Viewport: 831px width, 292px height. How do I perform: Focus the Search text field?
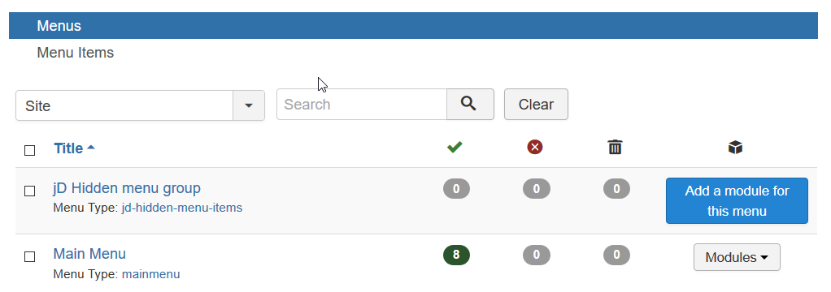362,104
